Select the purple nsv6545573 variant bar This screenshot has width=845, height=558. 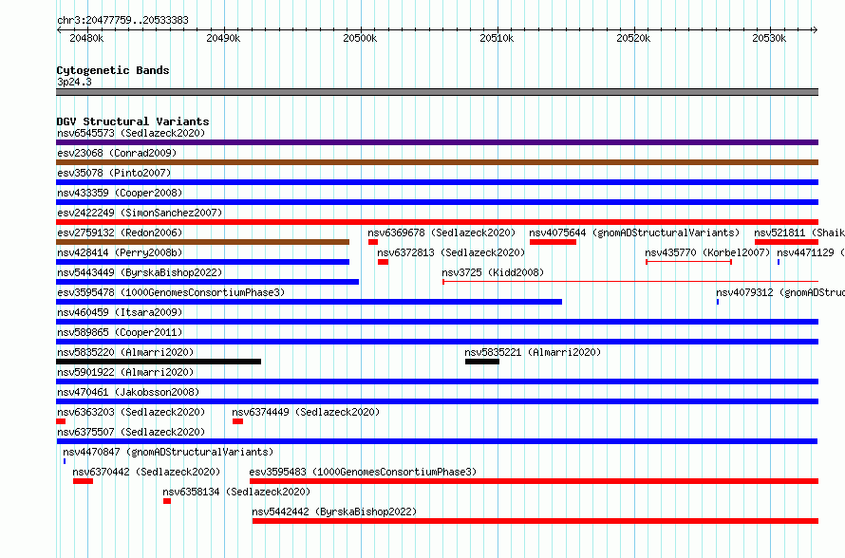[437, 142]
